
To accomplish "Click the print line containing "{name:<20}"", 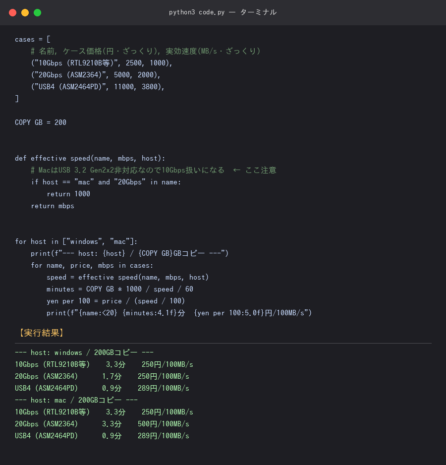I will tap(179, 313).
